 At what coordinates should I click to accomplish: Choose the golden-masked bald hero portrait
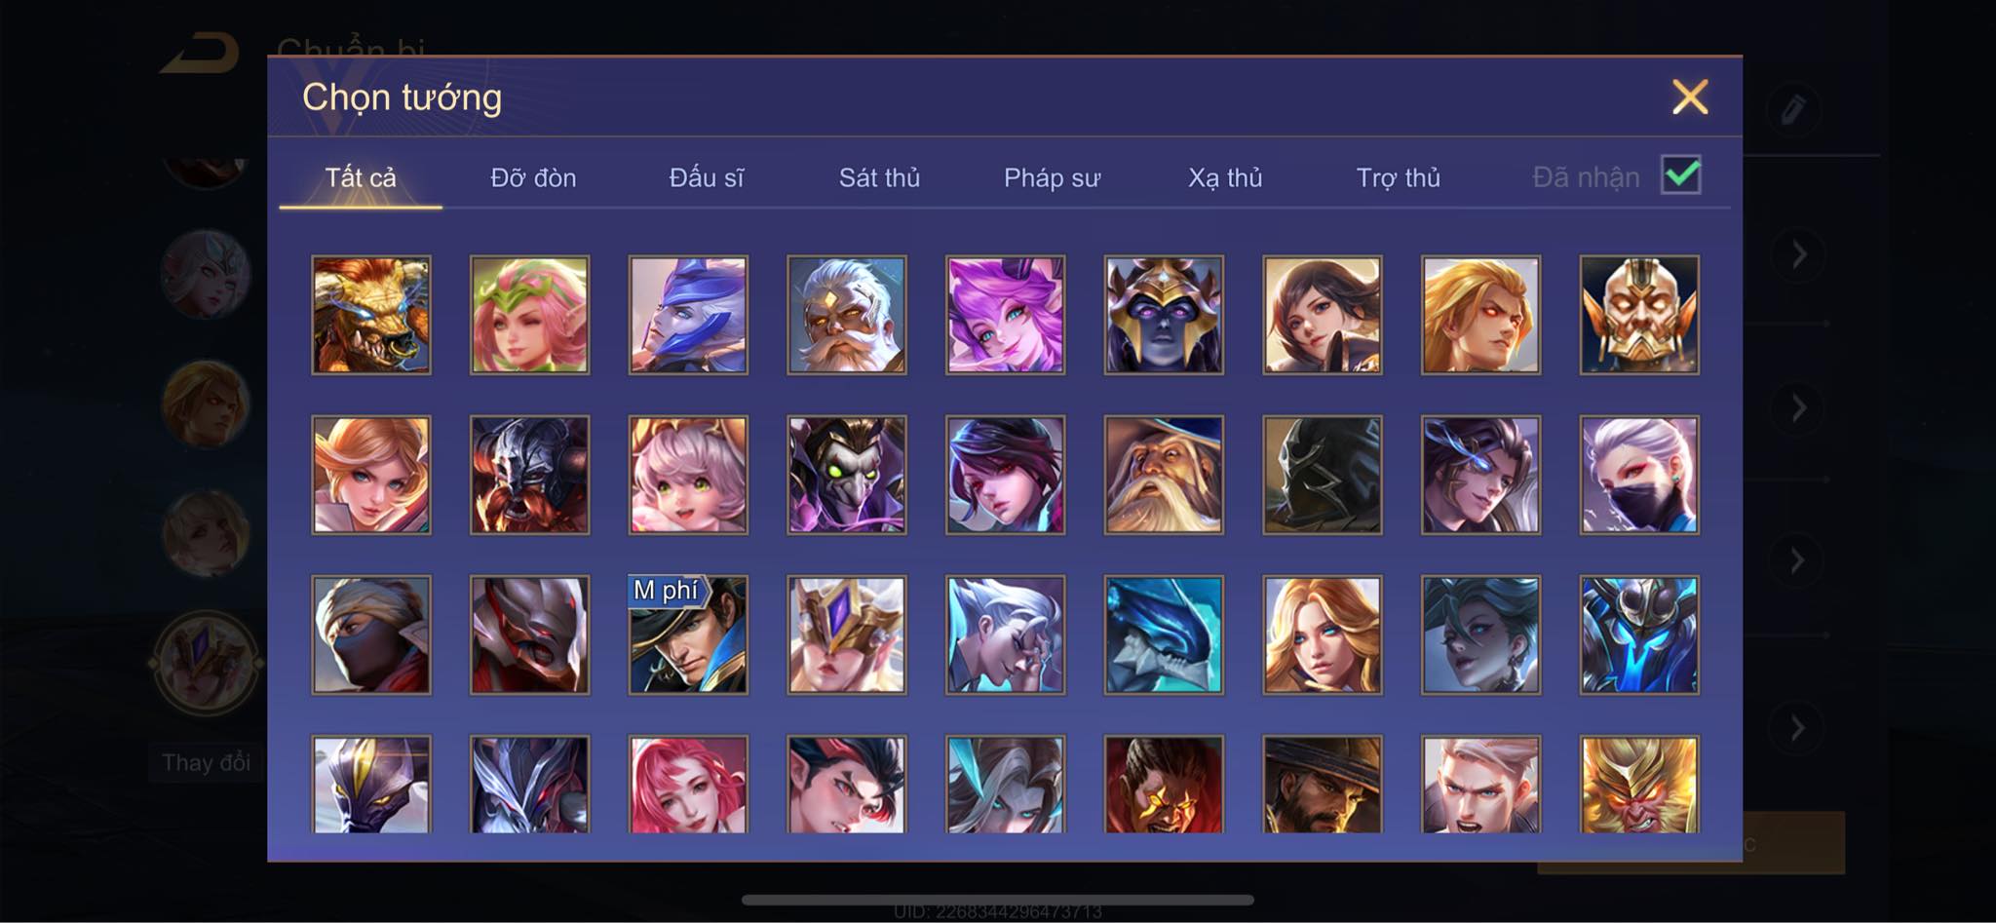tap(1639, 315)
